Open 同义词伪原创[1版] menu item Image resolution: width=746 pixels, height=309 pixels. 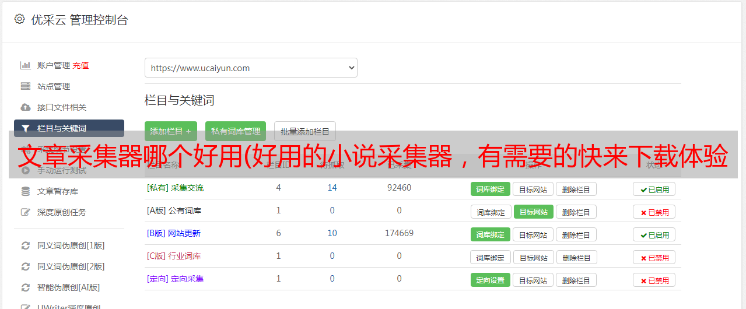pos(71,245)
